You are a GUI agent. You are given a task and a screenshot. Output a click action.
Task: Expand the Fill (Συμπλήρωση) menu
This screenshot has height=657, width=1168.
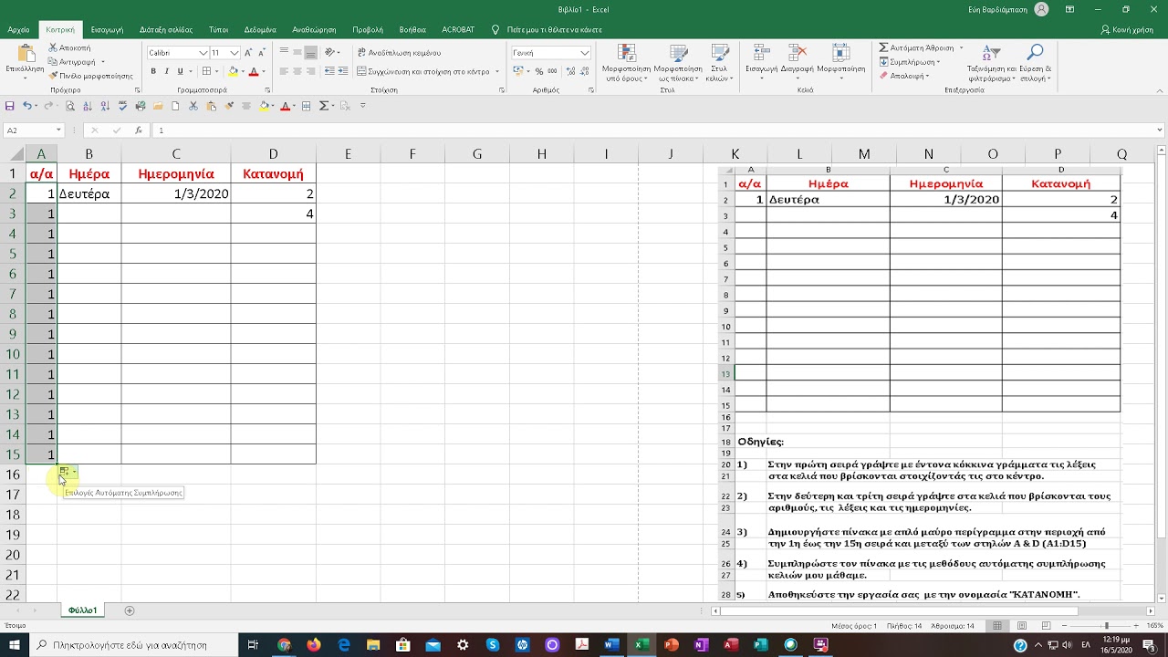911,62
